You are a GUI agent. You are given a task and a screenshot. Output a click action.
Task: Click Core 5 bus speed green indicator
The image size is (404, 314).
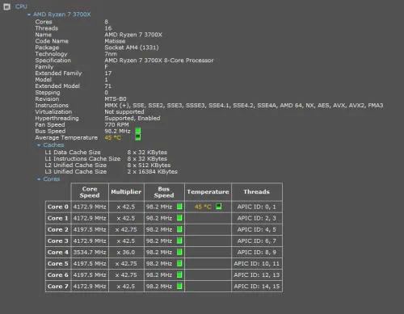point(179,263)
